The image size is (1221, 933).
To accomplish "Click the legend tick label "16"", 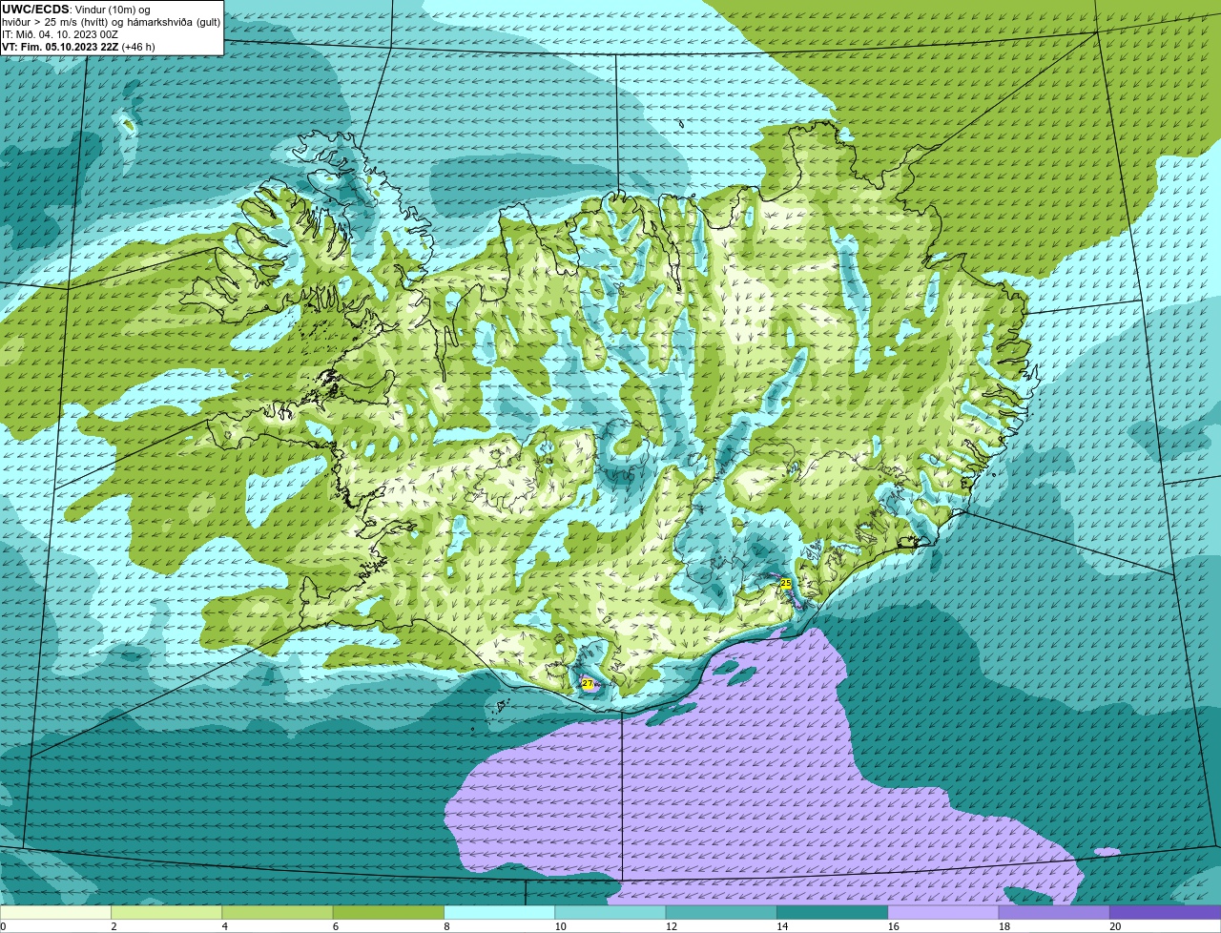I will pos(893,926).
